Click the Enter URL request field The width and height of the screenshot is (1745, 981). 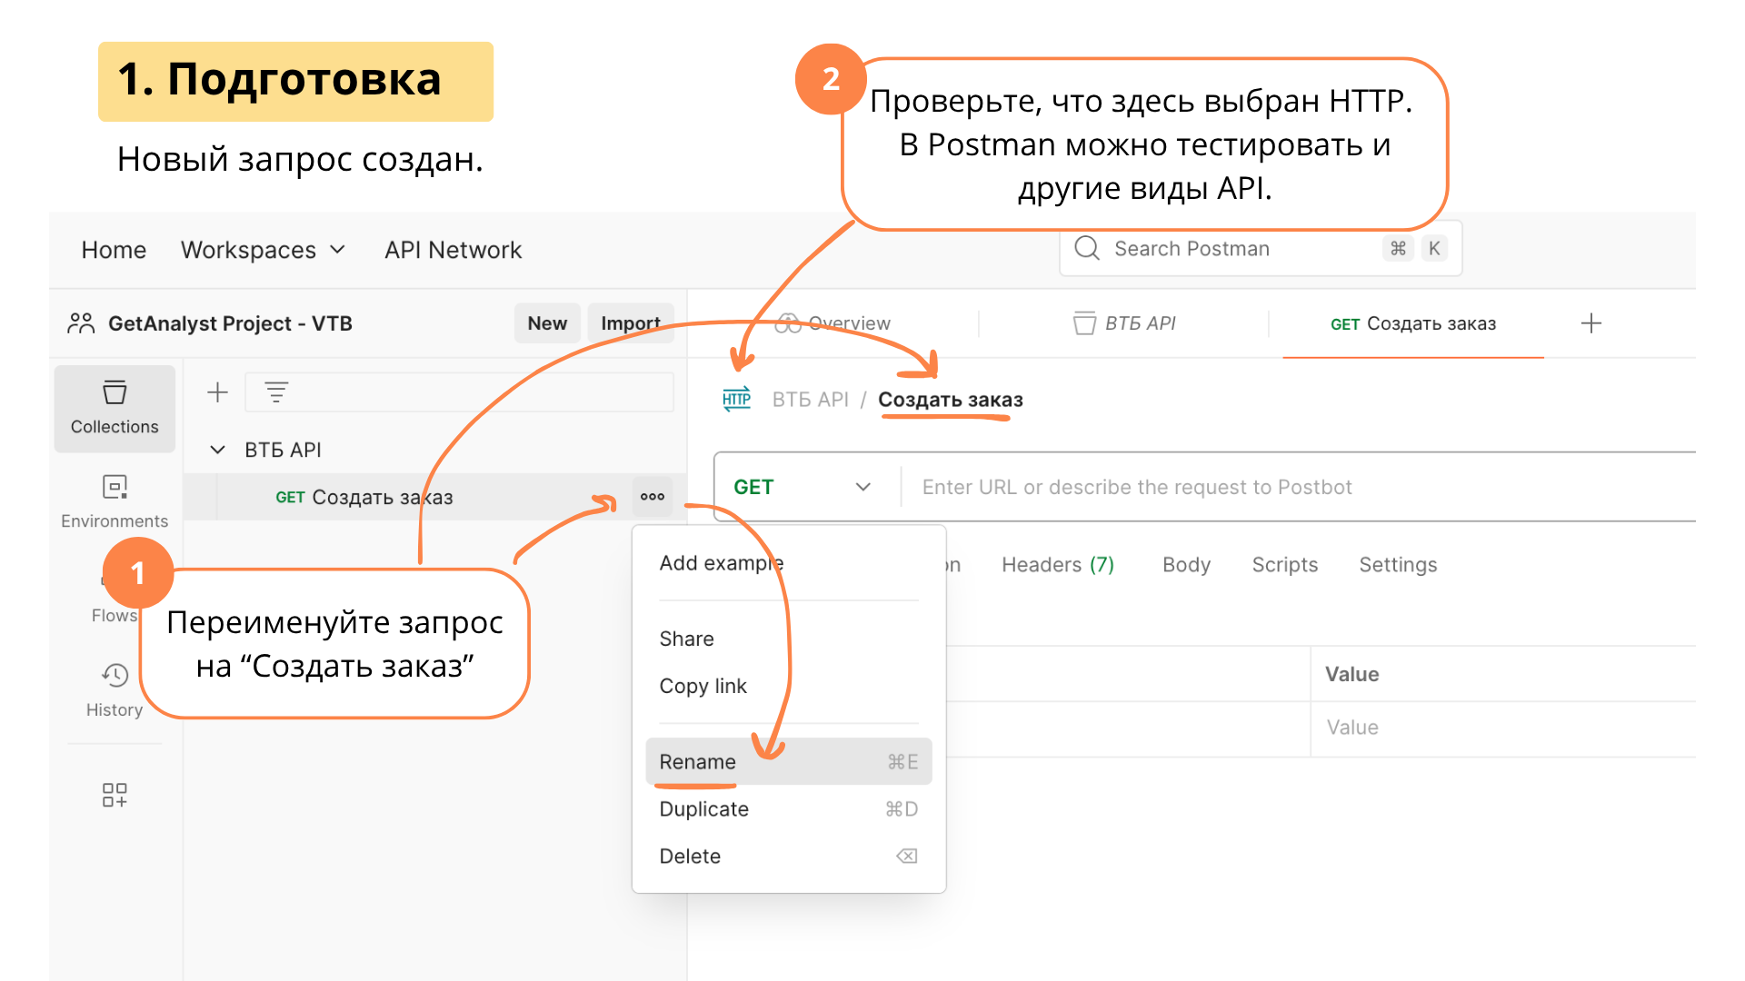click(1300, 487)
